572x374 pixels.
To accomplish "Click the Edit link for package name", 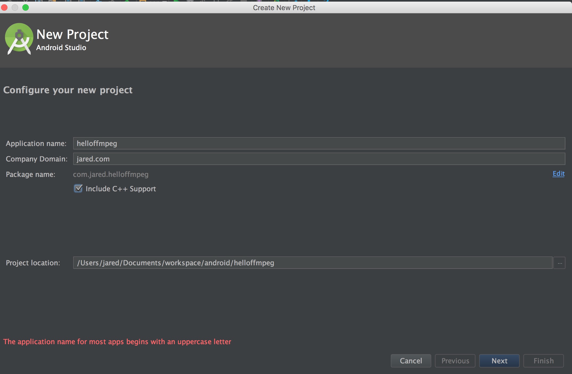I will click(x=558, y=174).
